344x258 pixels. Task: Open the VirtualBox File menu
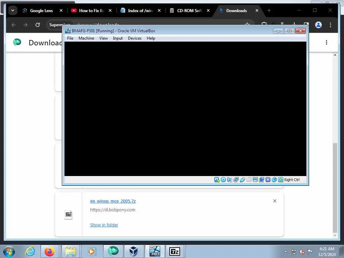(x=70, y=38)
